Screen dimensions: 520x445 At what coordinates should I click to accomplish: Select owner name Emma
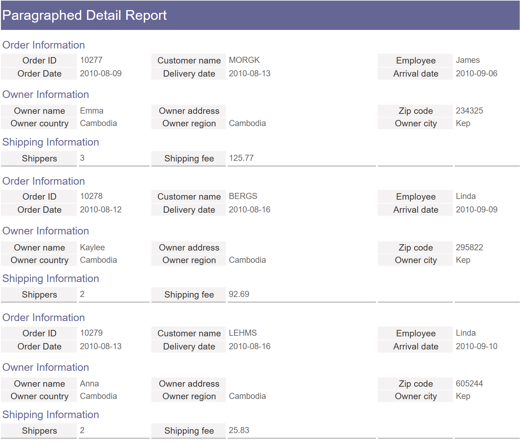[92, 111]
